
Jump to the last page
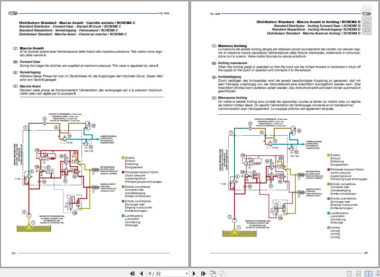(203, 273)
